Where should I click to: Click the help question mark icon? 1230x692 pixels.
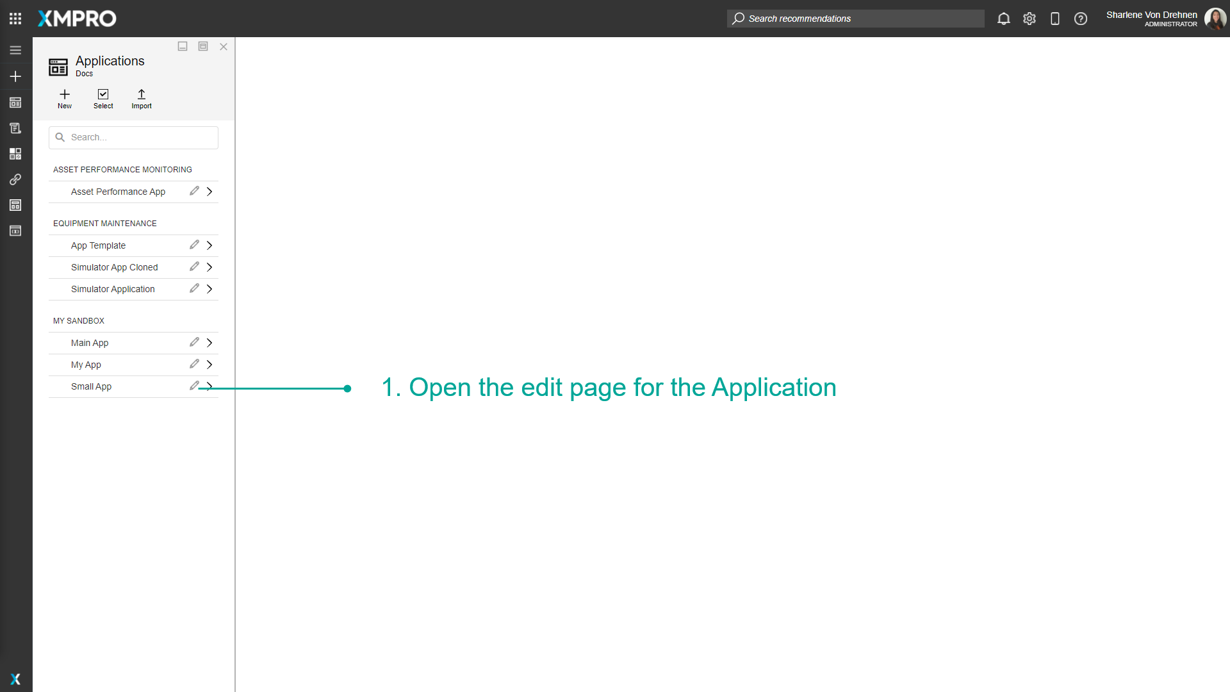tap(1081, 19)
